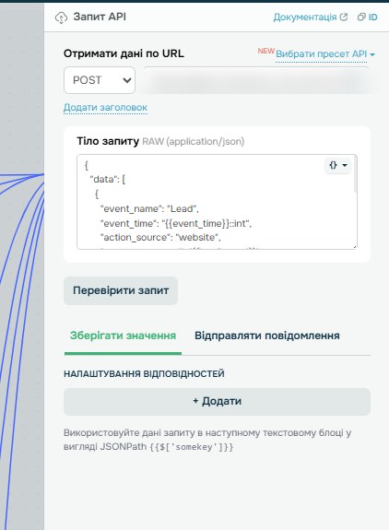
Task: Copy the block ID via the ID link
Action: 372,18
